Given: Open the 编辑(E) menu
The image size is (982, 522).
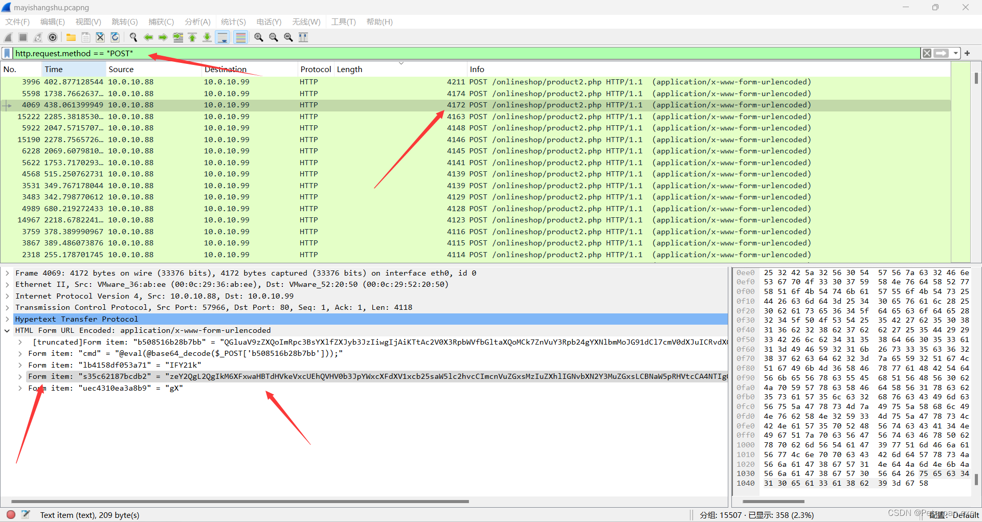Looking at the screenshot, I should click(x=53, y=22).
